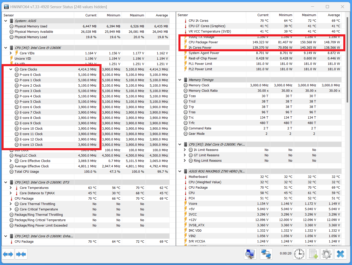The width and height of the screenshot is (352, 265).
Task: Click the CPU Package Power lightning icon
Action: tap(186, 42)
